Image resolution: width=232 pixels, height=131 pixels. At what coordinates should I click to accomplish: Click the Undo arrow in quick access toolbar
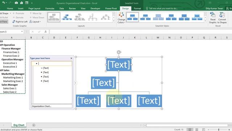tap(4, 3)
